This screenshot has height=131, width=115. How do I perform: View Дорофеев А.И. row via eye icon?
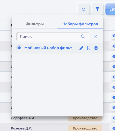pyautogui.click(x=113, y=118)
